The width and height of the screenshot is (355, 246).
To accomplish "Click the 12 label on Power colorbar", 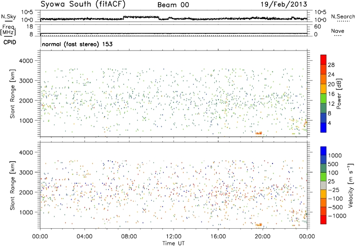I will click(331, 104).
